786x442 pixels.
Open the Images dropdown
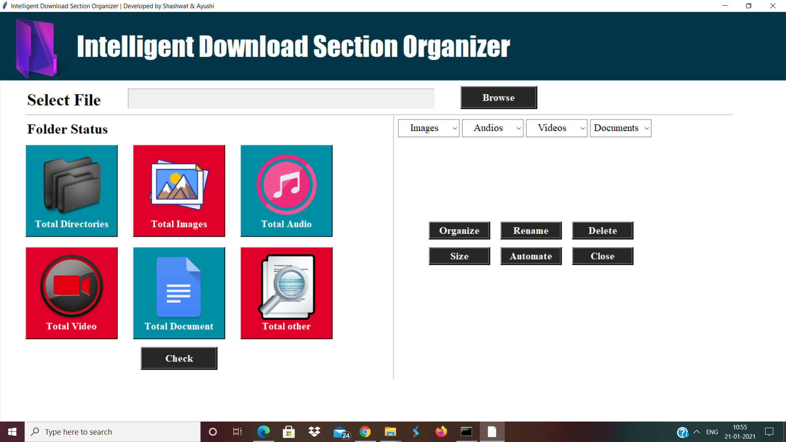[x=428, y=128]
